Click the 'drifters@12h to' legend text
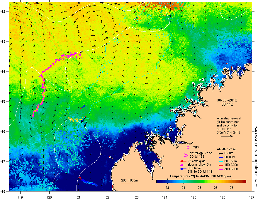 point(201,153)
